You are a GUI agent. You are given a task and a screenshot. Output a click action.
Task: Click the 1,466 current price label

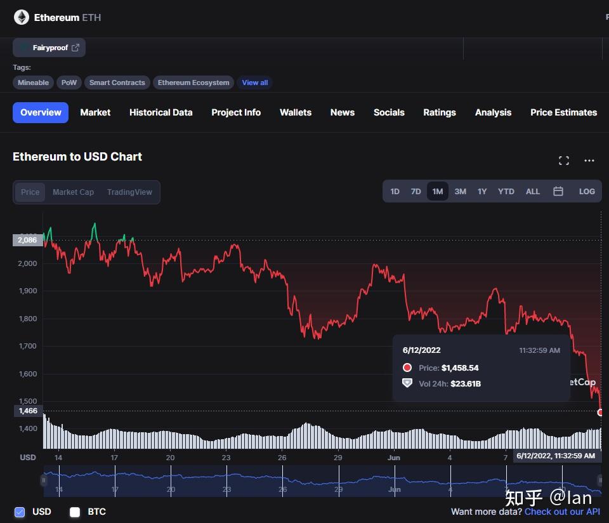click(29, 411)
